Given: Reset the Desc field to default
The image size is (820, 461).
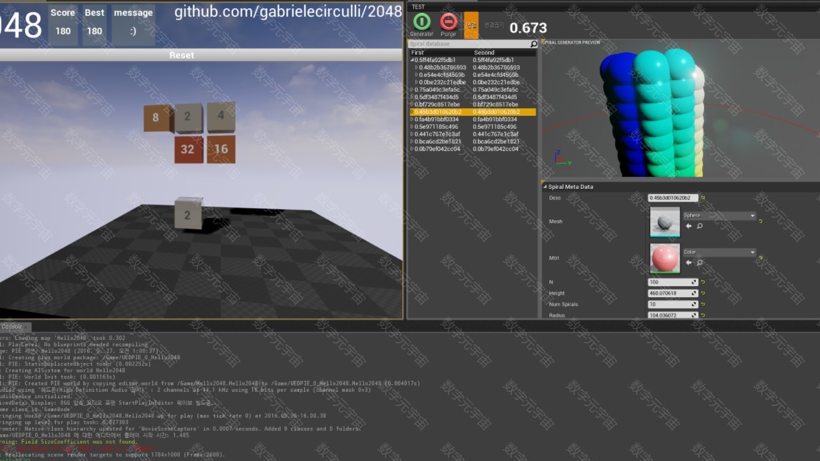Looking at the screenshot, I should click(703, 198).
